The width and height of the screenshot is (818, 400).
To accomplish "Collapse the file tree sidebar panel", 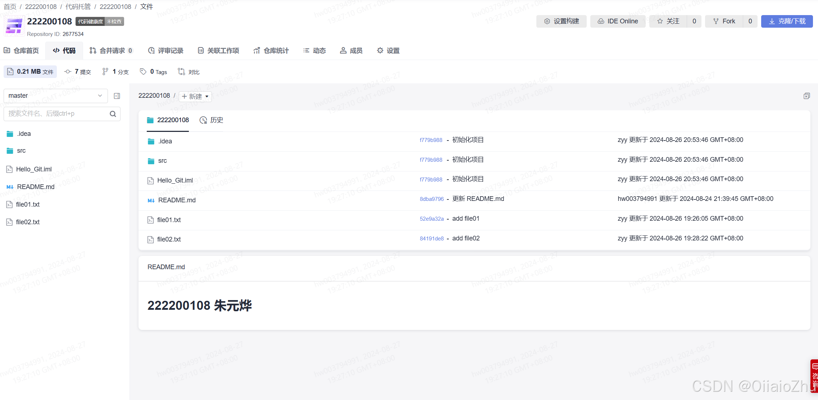I will point(117,96).
